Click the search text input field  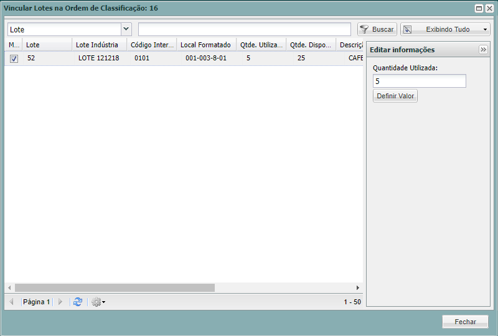click(x=245, y=29)
